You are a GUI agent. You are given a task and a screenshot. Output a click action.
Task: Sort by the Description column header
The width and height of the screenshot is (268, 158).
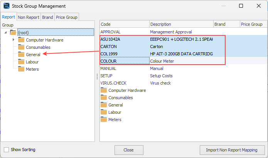(x=181, y=24)
